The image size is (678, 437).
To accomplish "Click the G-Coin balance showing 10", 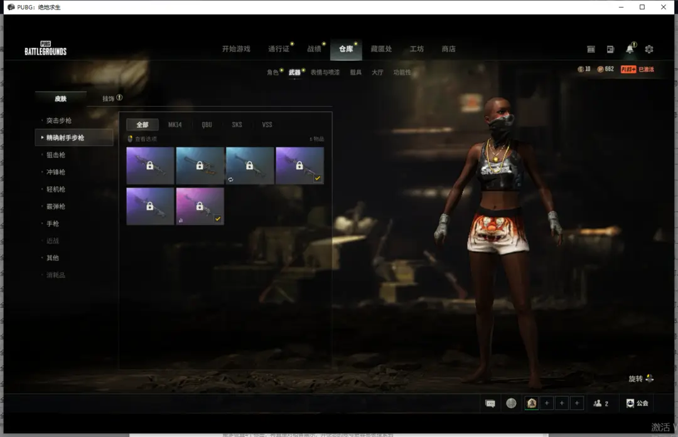I will click(584, 69).
